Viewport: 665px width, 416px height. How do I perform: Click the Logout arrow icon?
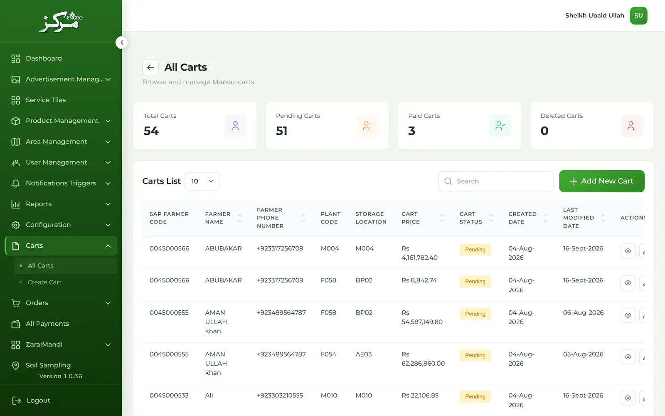click(16, 401)
